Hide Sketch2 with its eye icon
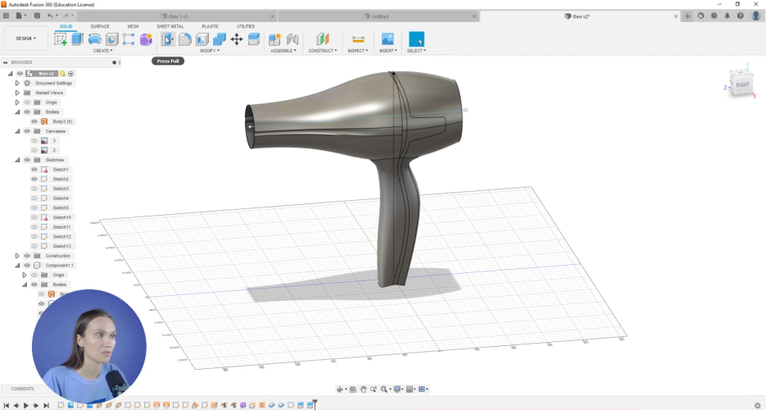Image resolution: width=766 pixels, height=410 pixels. [34, 179]
